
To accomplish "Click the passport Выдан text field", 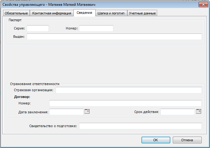I will (114, 37).
